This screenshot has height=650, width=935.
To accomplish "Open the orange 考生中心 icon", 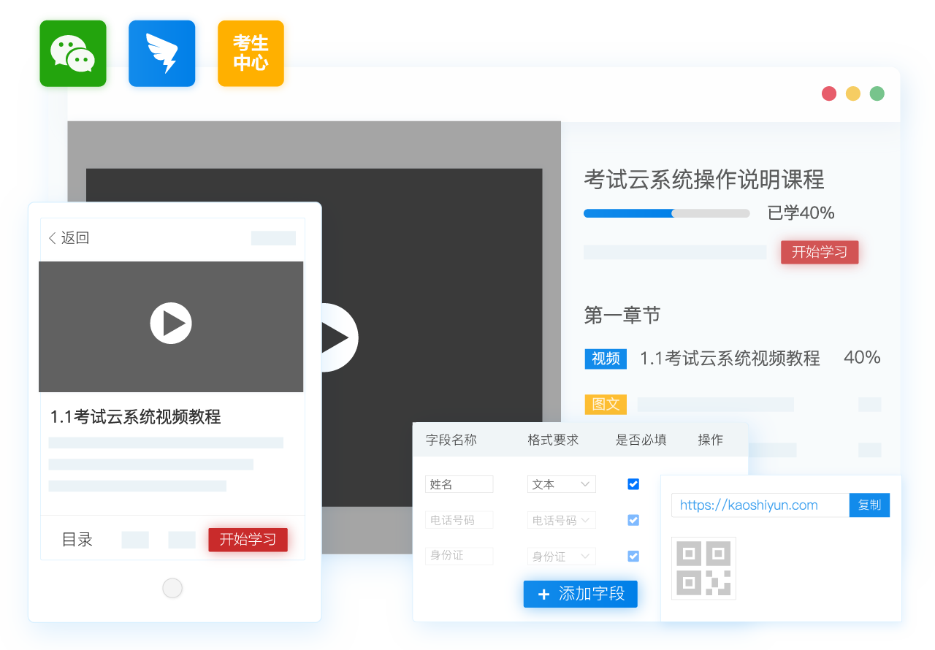I will click(251, 53).
